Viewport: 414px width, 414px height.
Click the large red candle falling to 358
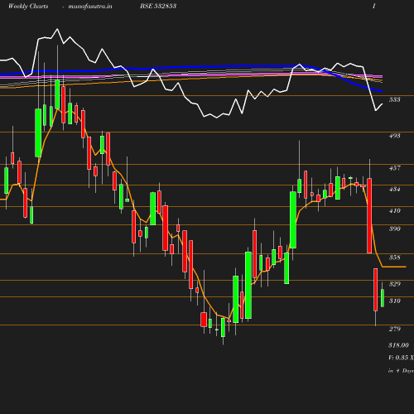click(369, 215)
